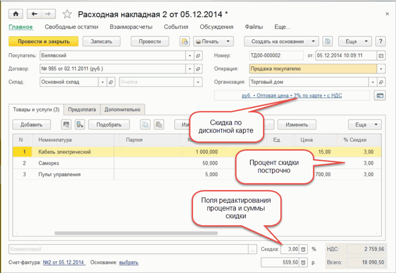Expand the Операция dropdown list
Screen dimensions: 396x273
381,69
